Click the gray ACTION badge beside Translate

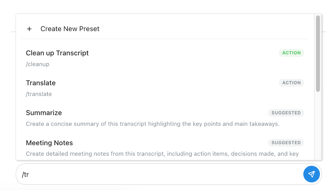[291, 83]
